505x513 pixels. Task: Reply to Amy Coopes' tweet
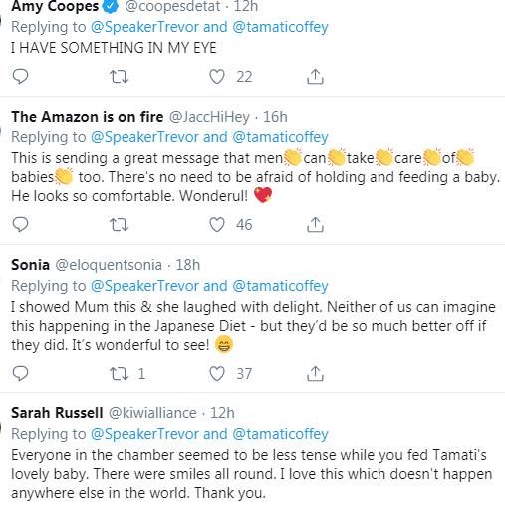click(x=20, y=77)
